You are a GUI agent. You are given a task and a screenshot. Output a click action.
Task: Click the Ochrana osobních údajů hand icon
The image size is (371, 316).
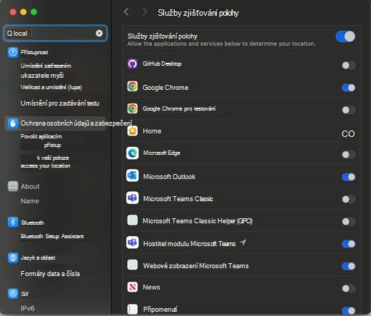pyautogui.click(x=13, y=123)
